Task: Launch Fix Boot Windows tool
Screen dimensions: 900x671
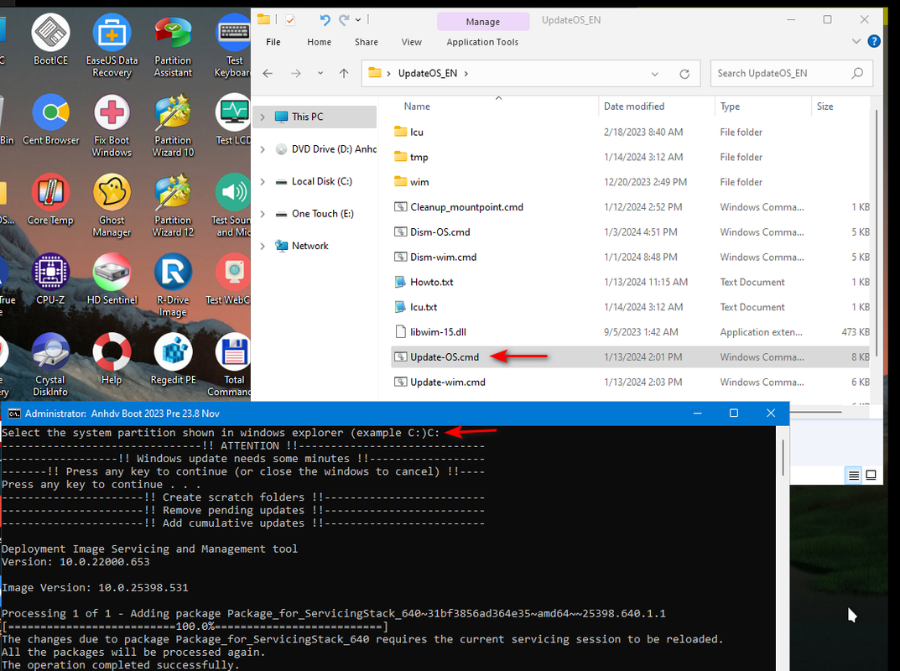Action: 112,126
